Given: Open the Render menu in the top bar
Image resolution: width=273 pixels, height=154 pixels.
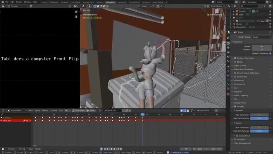Looking at the screenshot, I should click(19, 2).
